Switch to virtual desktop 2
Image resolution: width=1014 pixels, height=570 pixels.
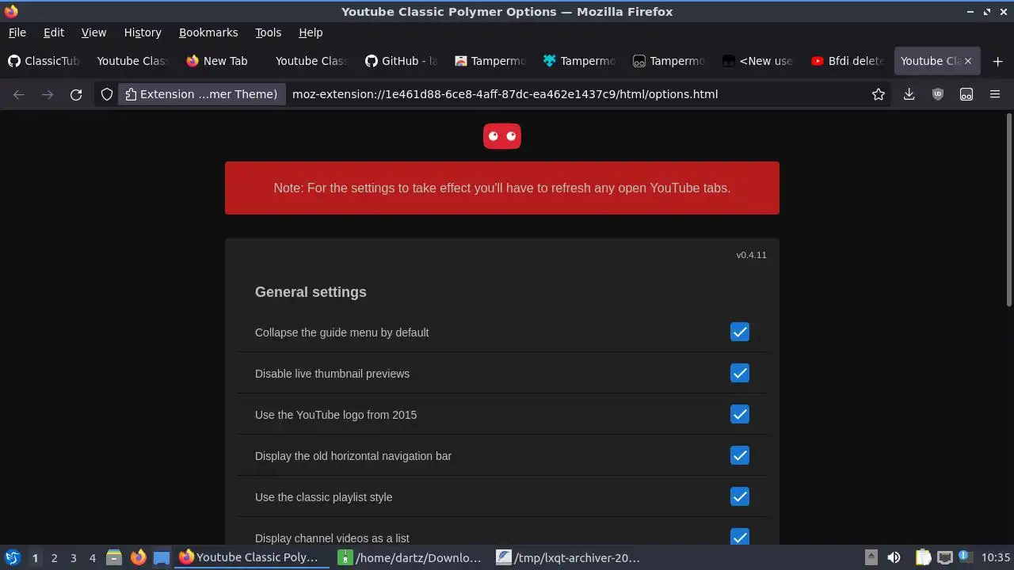click(54, 558)
